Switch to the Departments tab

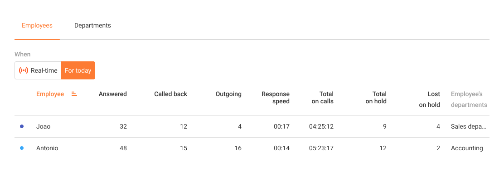[x=92, y=26]
